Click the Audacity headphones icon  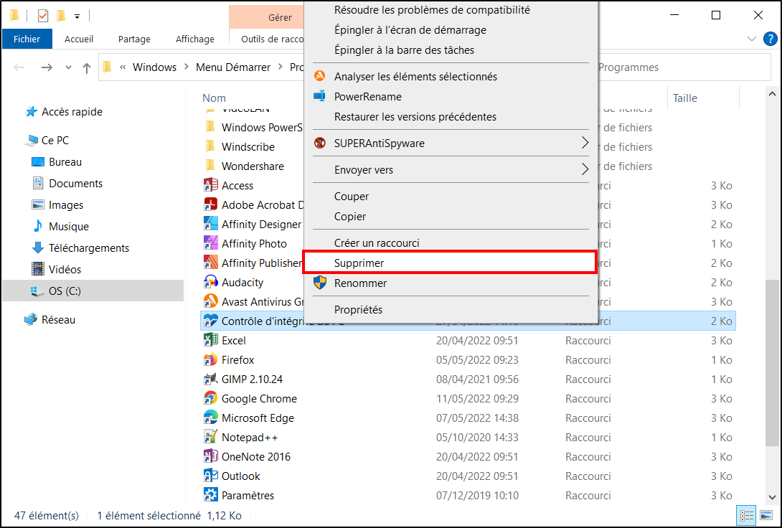(210, 282)
